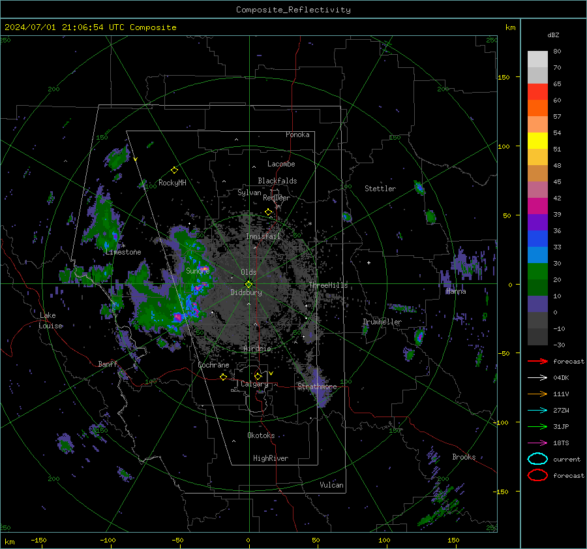This screenshot has width=587, height=549.
Task: Click the ThreeHills city label
Action: [328, 285]
